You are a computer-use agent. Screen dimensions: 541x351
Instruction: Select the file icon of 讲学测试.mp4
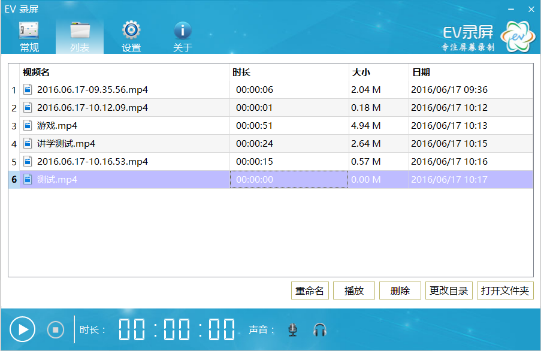click(x=28, y=144)
